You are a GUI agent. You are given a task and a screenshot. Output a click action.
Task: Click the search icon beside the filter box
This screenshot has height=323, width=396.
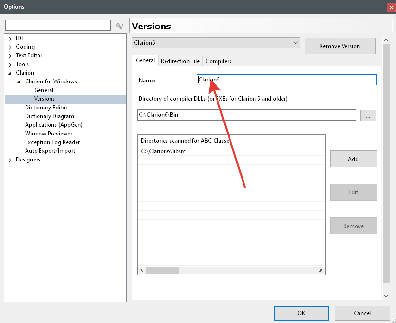click(120, 26)
